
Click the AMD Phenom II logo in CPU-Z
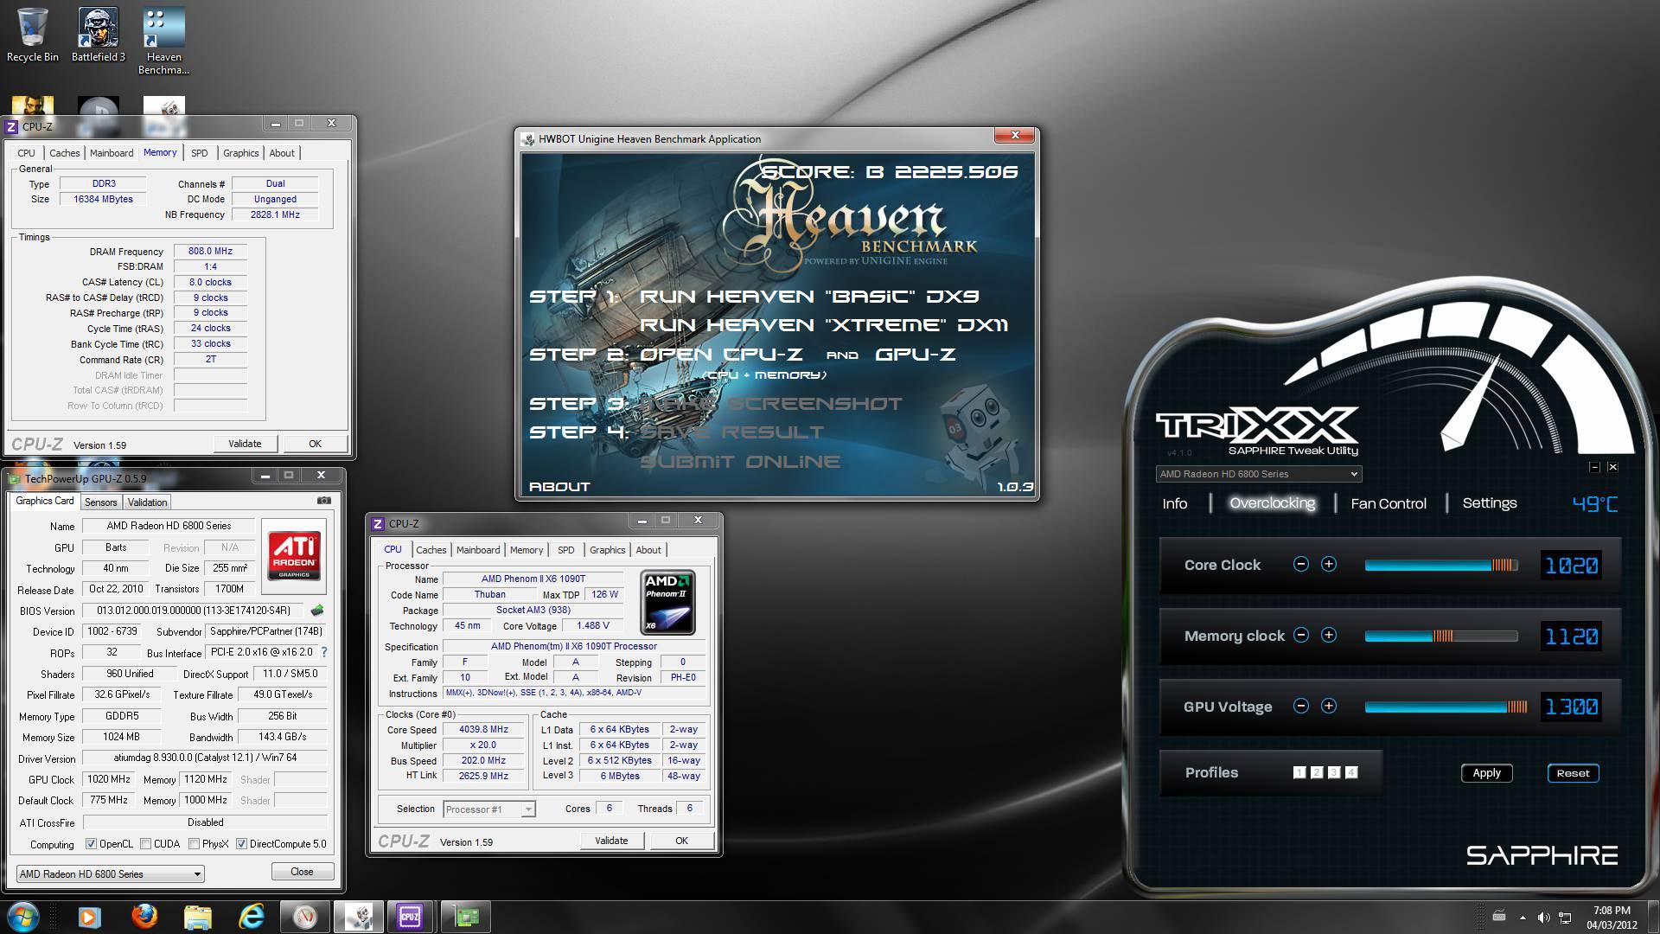pyautogui.click(x=667, y=603)
